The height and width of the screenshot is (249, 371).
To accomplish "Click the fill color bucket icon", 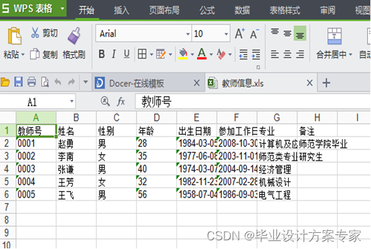I will pyautogui.click(x=183, y=54).
